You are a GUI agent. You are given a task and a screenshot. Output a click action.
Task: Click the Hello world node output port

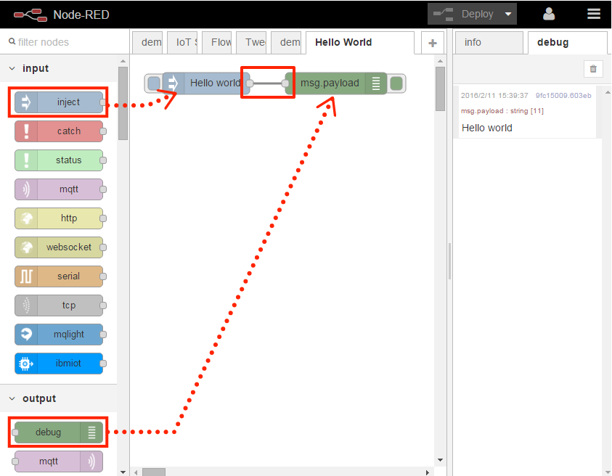point(250,83)
